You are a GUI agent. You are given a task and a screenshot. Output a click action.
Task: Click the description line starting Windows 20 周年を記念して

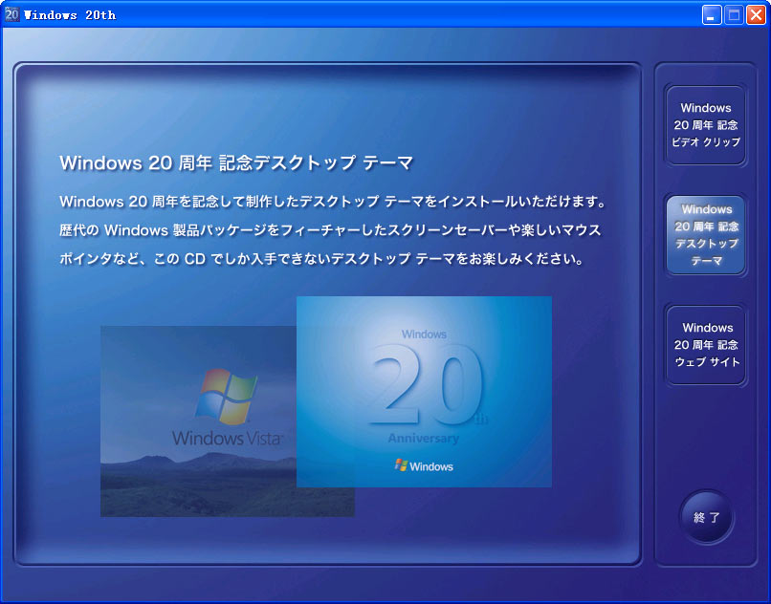pyautogui.click(x=333, y=202)
